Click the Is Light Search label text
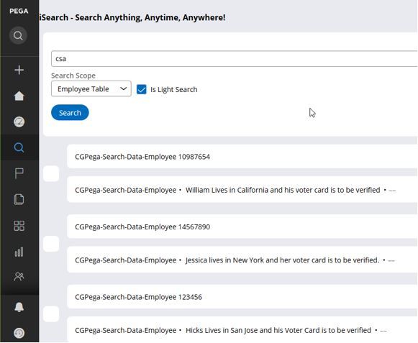The height and width of the screenshot is (343, 418). click(174, 90)
